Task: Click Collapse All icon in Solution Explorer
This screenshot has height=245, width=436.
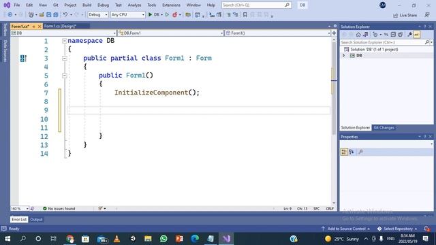Action: [393, 35]
